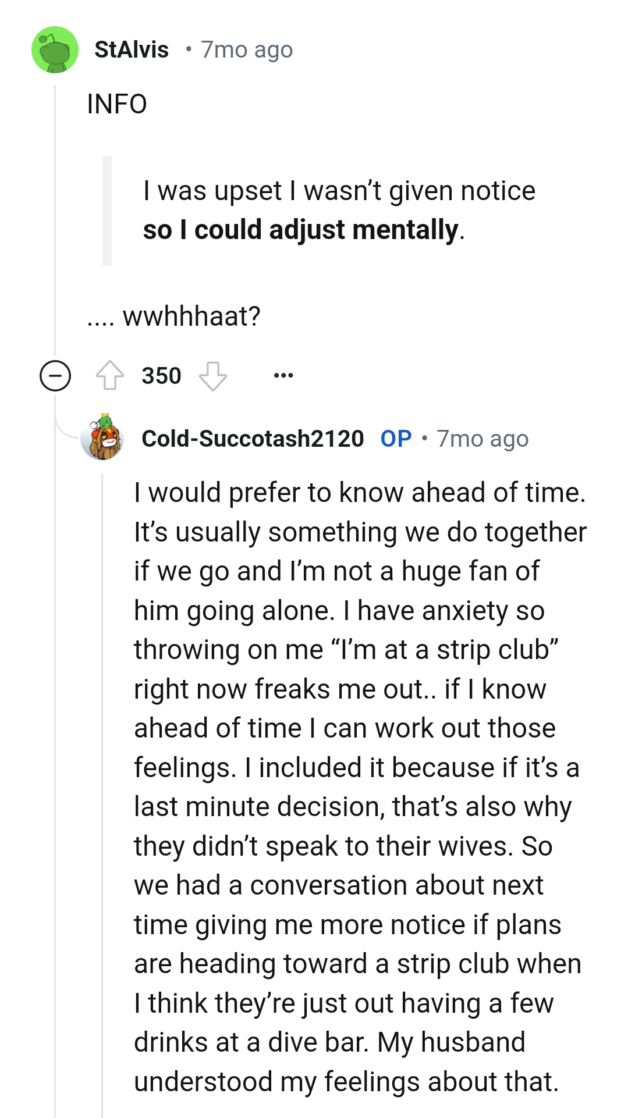The height and width of the screenshot is (1118, 628).
Task: Collapse the OP reply via the thread line
Action: point(103,756)
